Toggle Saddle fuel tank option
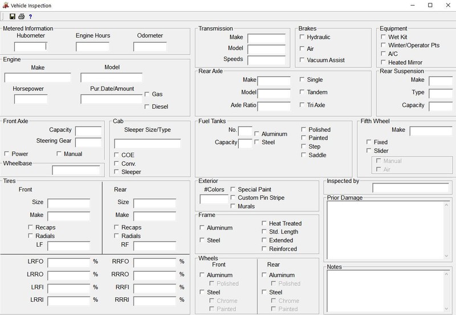456x315 pixels. click(x=304, y=155)
